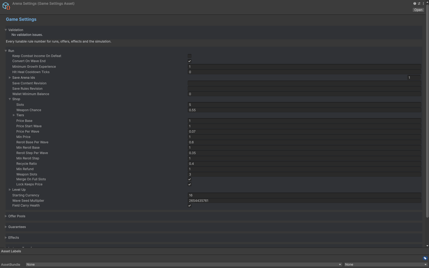
Task: Click the Wallet Minimum Balance field
Action: coord(304,94)
